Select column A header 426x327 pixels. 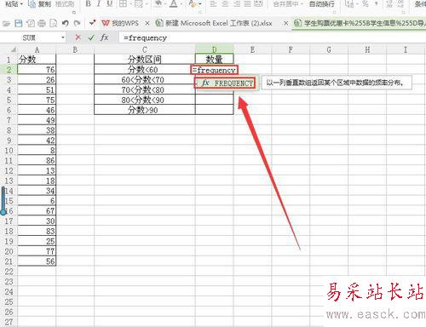37,49
